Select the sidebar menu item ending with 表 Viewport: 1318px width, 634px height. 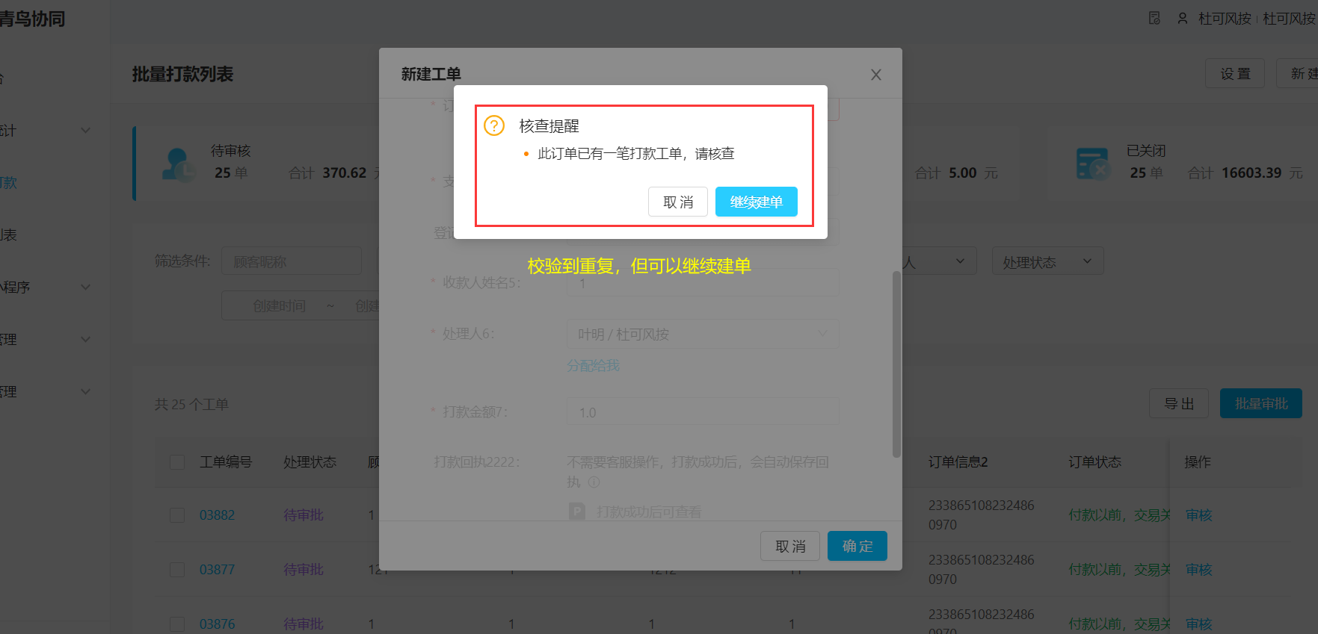8,234
